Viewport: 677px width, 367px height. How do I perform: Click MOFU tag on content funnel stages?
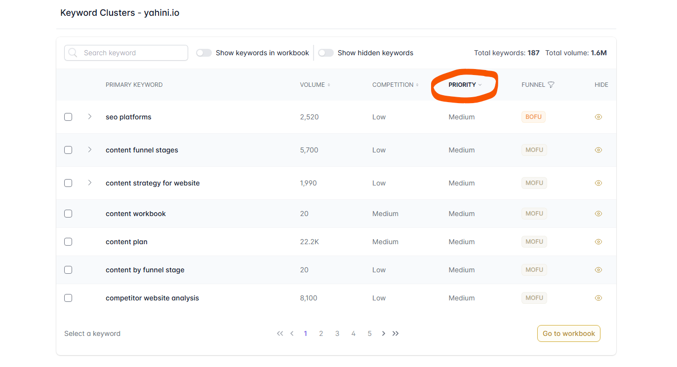534,150
